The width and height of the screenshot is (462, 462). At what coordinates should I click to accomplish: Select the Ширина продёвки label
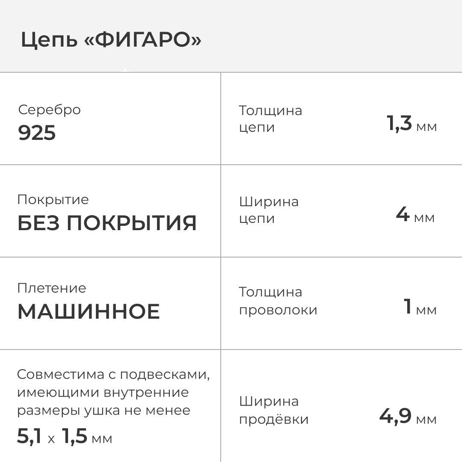pyautogui.click(x=274, y=410)
